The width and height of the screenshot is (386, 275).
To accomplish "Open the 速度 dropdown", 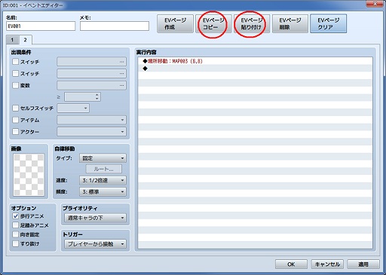I will click(103, 180).
